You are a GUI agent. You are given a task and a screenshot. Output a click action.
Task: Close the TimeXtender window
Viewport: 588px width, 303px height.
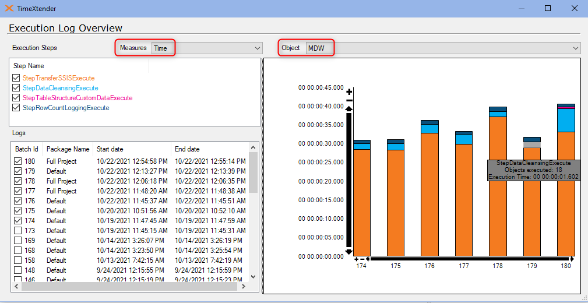point(574,8)
